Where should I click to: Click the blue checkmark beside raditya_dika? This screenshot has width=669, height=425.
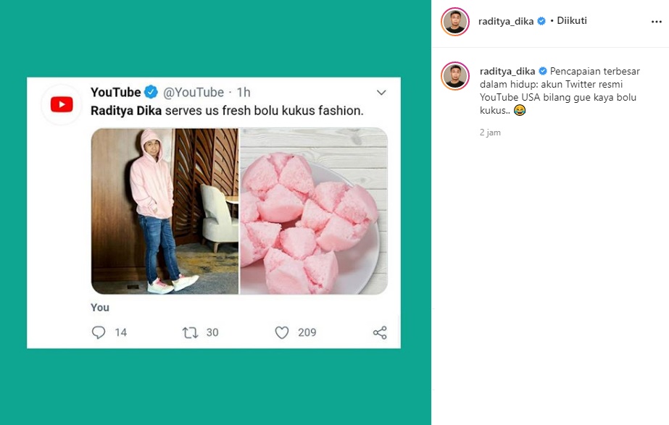click(541, 21)
